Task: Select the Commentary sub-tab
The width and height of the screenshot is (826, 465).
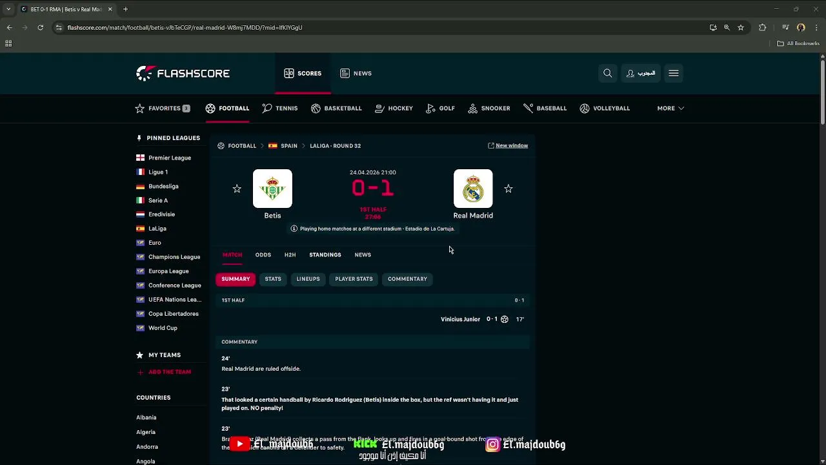Action: (x=407, y=279)
